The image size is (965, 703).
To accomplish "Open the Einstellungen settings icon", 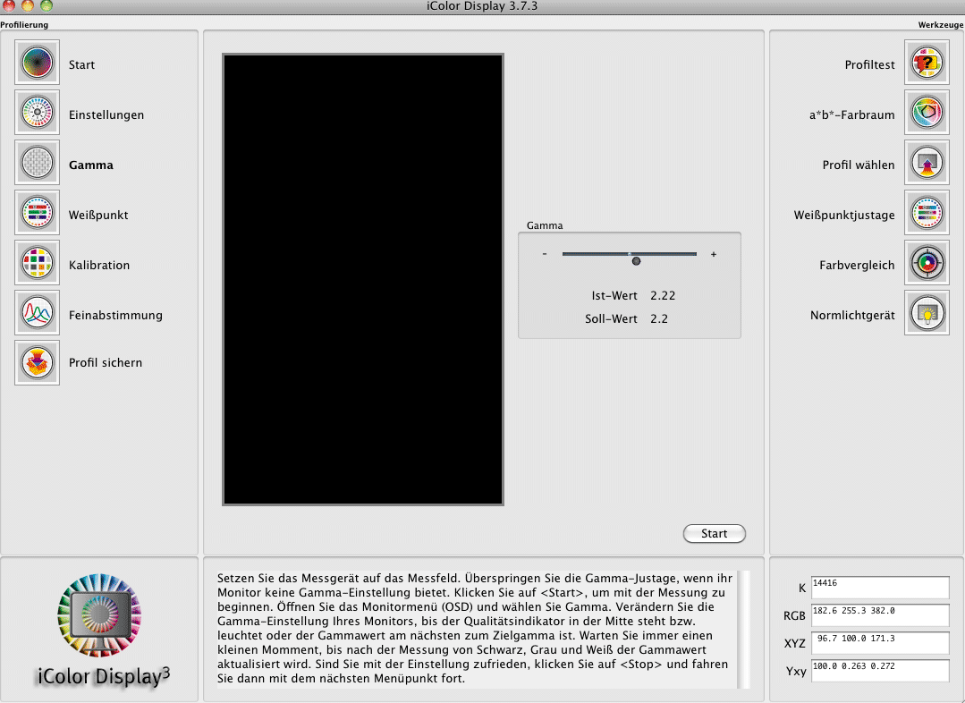I will click(x=37, y=114).
